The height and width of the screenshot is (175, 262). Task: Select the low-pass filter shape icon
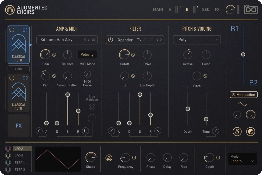pos(139,40)
